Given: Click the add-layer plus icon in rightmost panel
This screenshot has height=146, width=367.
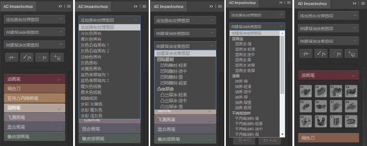Looking at the screenshot, I should (351, 53).
